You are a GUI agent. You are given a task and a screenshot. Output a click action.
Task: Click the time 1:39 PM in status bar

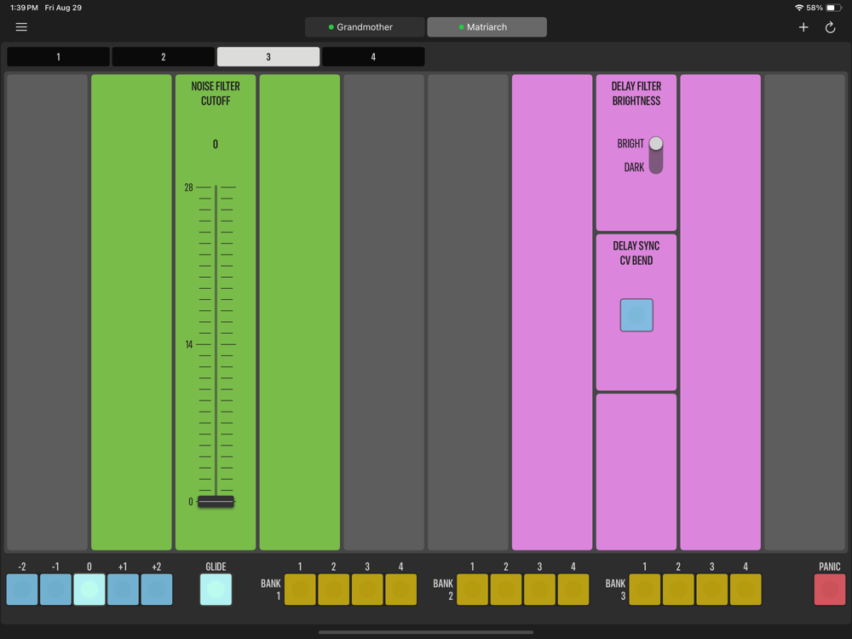[x=24, y=8]
